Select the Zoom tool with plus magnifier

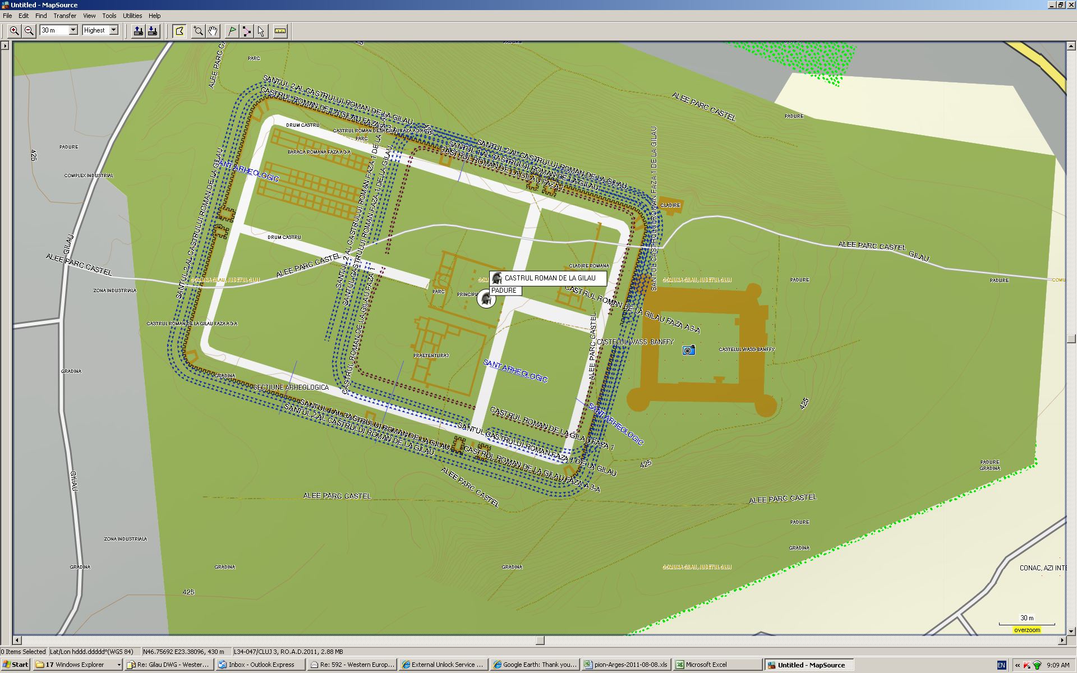[198, 31]
